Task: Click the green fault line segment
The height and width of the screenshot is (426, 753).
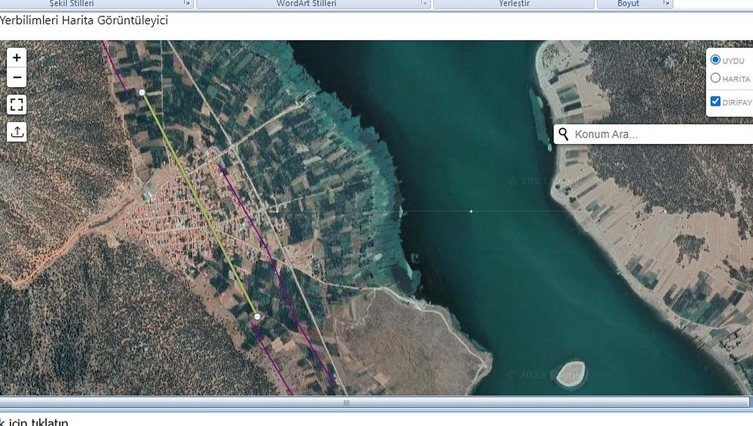Action: click(200, 205)
